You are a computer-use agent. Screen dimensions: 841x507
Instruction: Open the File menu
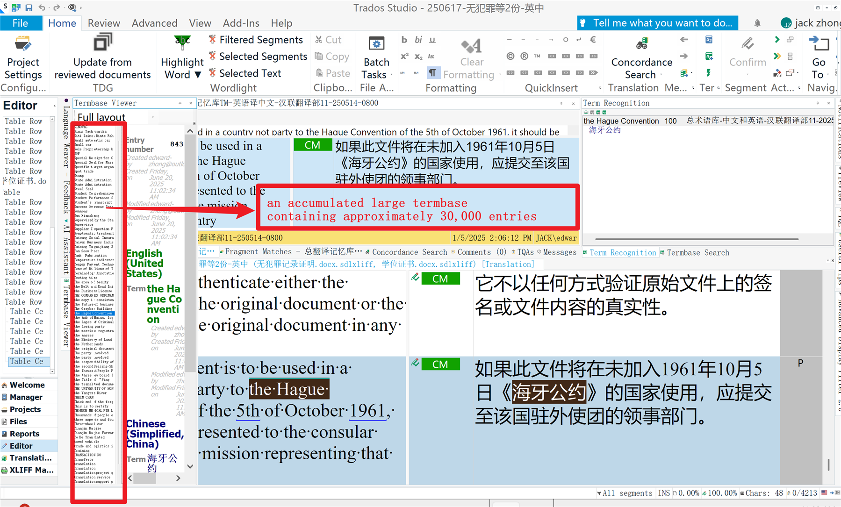coord(20,23)
